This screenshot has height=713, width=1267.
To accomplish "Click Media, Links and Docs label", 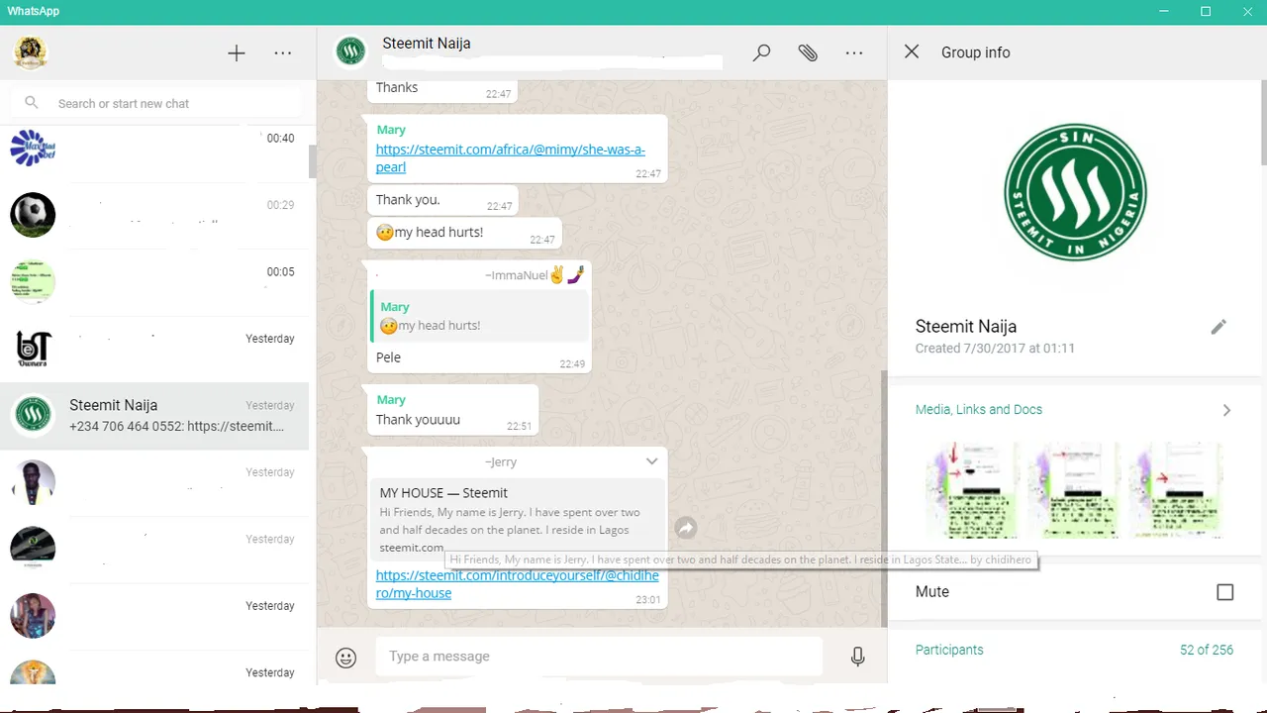I will pos(979,410).
